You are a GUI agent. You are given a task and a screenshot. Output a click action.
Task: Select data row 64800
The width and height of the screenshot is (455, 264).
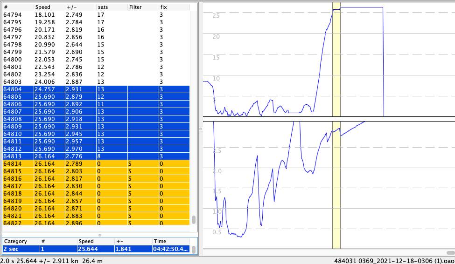pyautogui.click(x=93, y=60)
